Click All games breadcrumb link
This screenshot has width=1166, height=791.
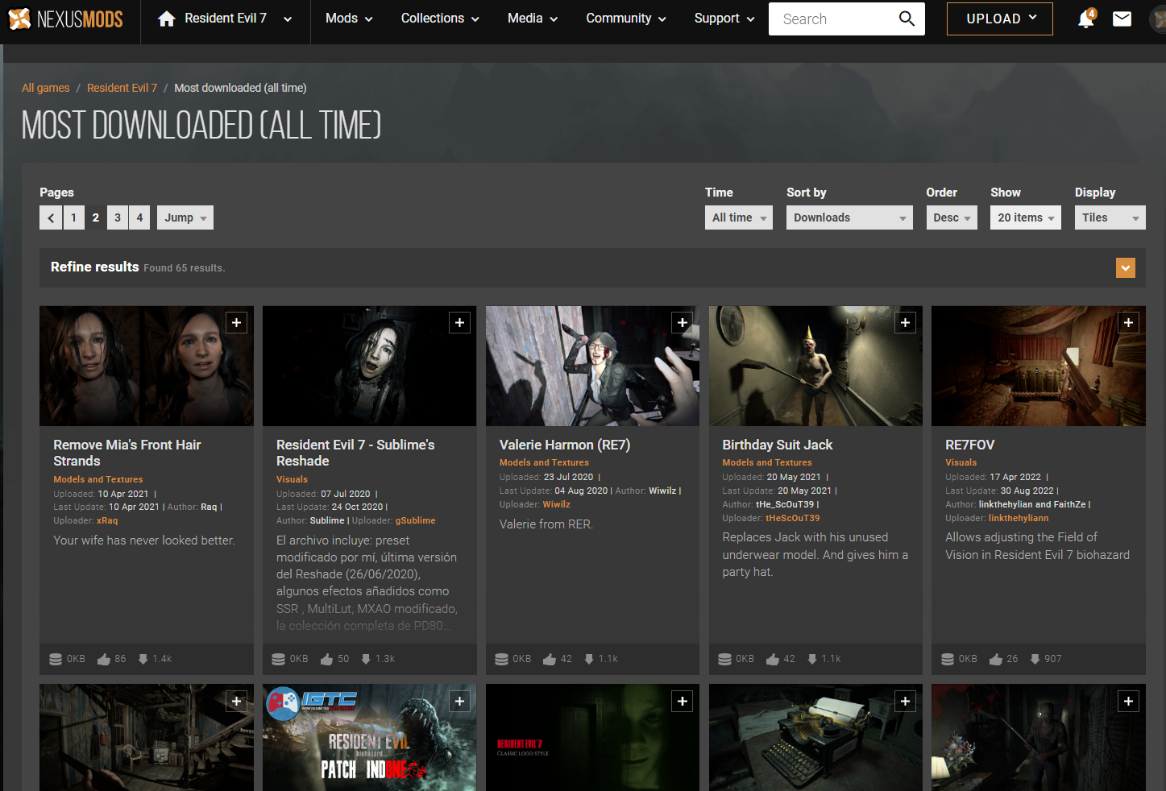(x=46, y=88)
